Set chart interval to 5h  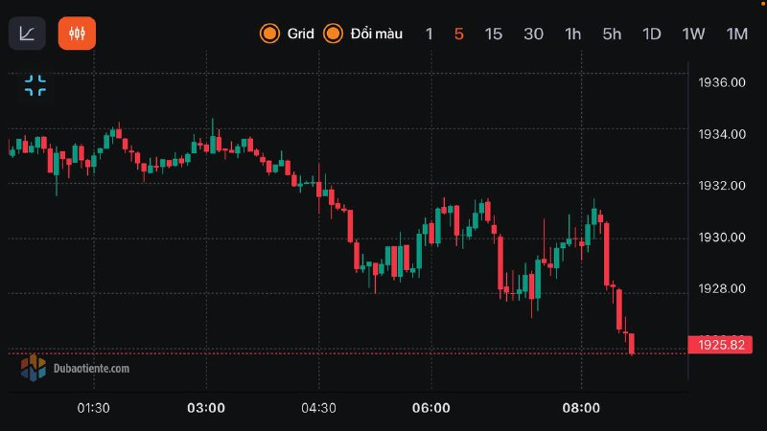[612, 34]
